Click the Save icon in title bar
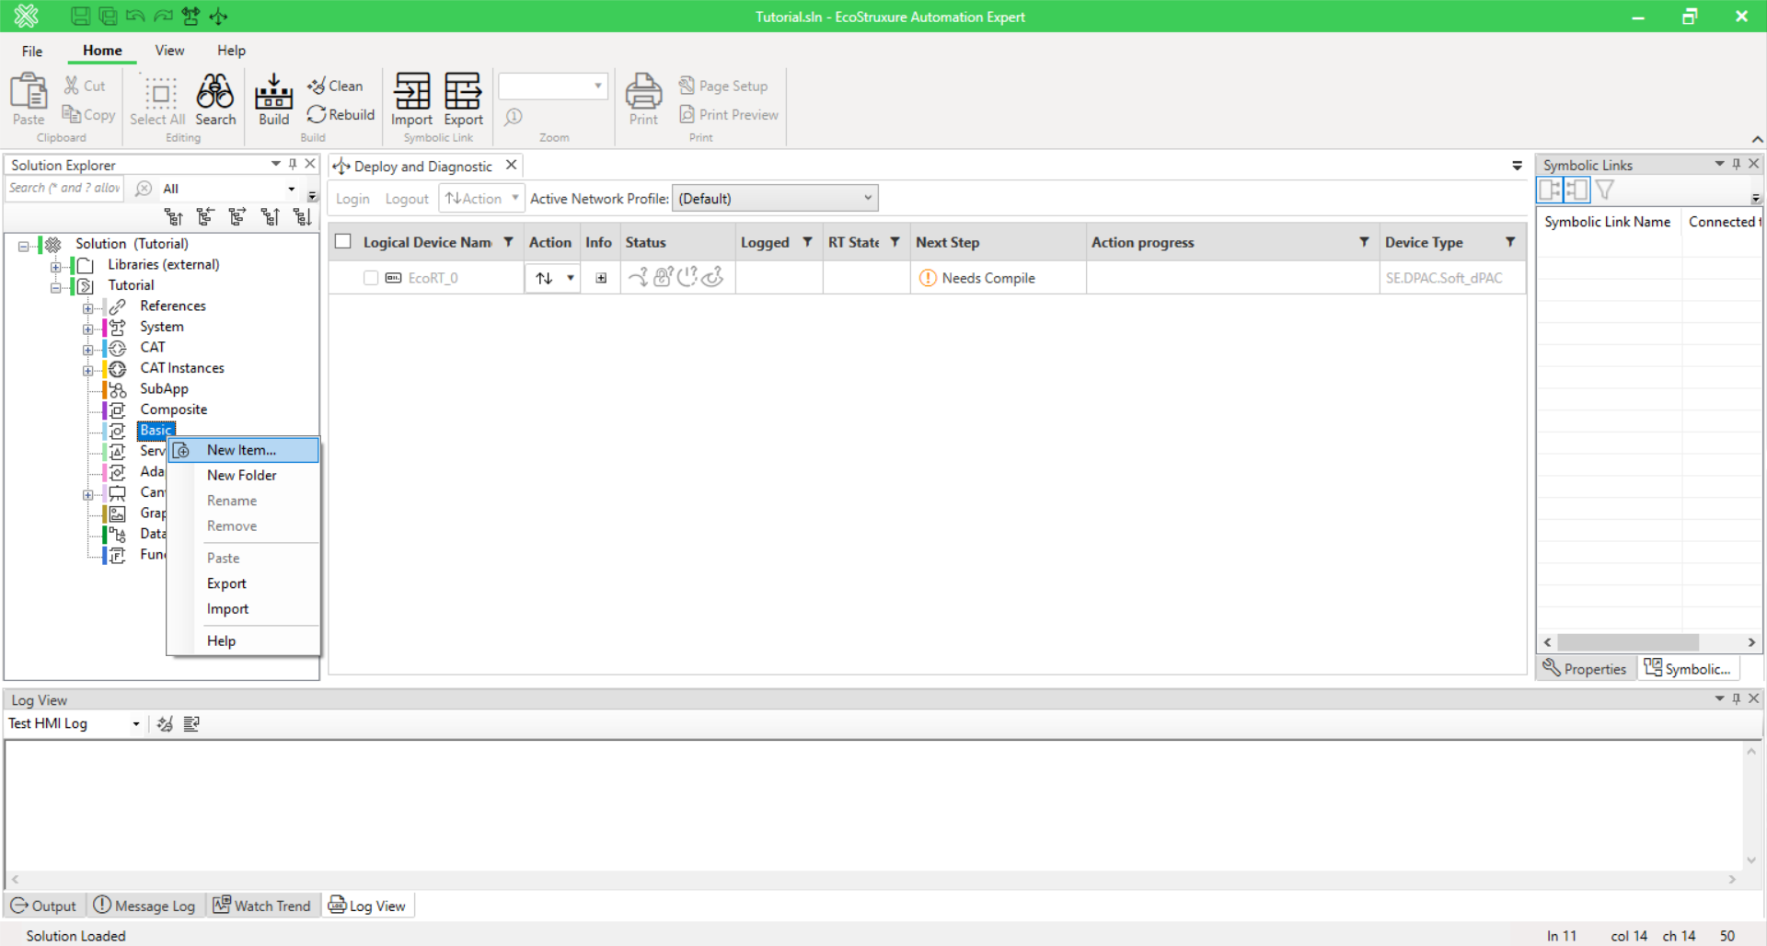Image resolution: width=1767 pixels, height=946 pixels. click(80, 16)
